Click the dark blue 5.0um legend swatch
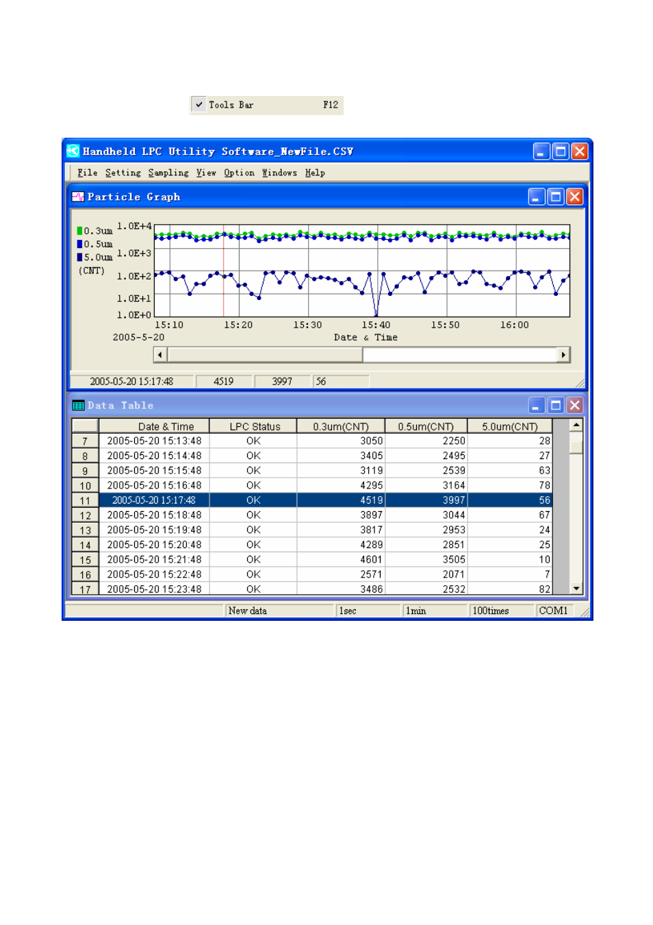 (79, 257)
